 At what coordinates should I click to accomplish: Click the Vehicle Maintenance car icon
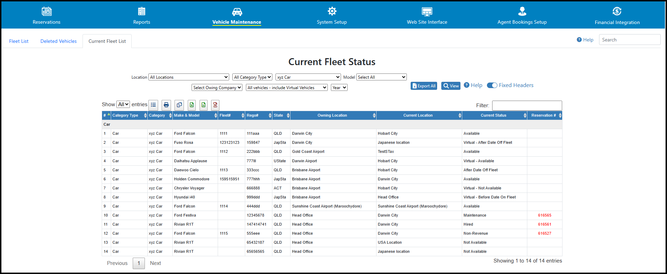tap(237, 11)
